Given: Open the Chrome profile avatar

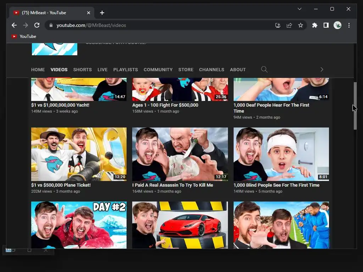Looking at the screenshot, I should click(337, 25).
